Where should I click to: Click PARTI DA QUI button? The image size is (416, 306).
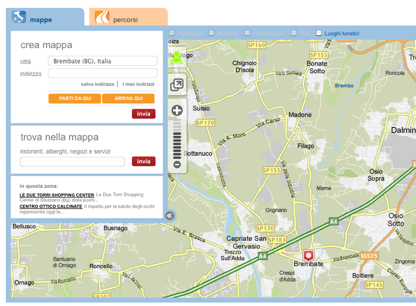(x=75, y=98)
